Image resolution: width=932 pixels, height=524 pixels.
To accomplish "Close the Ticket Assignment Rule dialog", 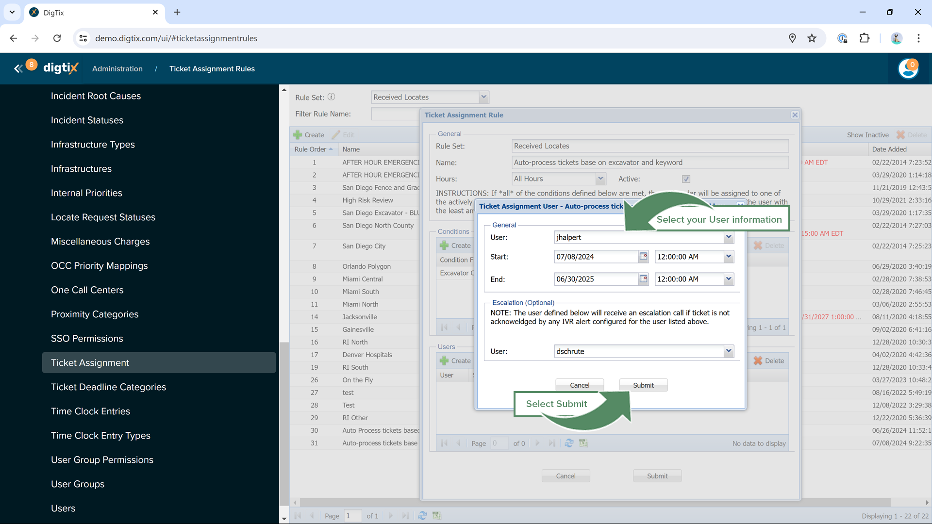I will (x=795, y=115).
